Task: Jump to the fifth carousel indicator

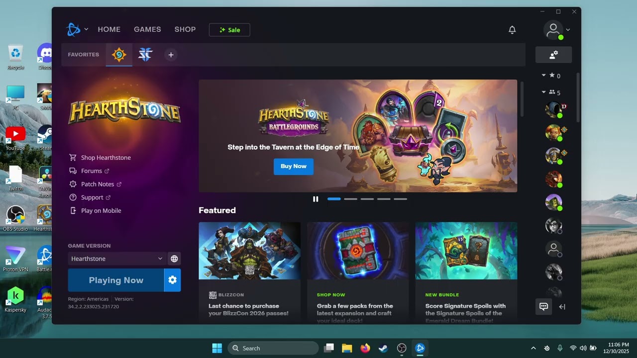Action: [401, 199]
